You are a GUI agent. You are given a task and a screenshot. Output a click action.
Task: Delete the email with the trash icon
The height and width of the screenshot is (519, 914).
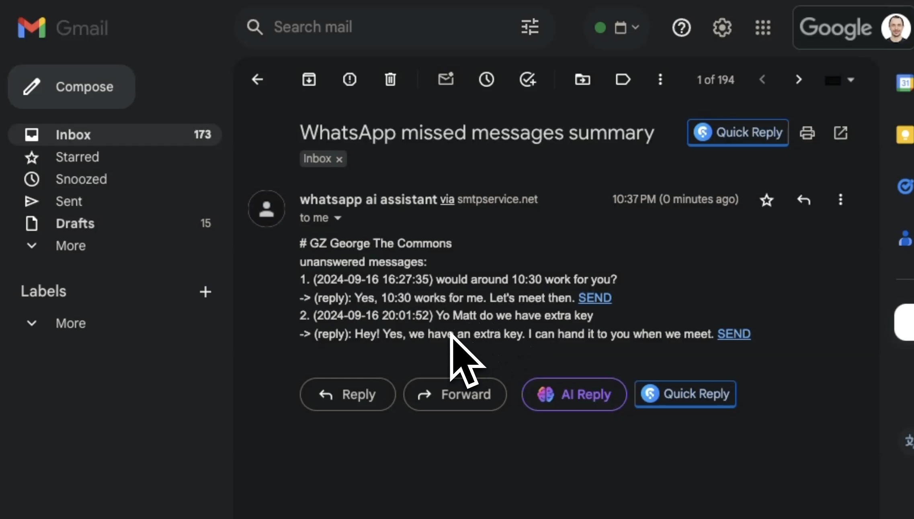(390, 80)
